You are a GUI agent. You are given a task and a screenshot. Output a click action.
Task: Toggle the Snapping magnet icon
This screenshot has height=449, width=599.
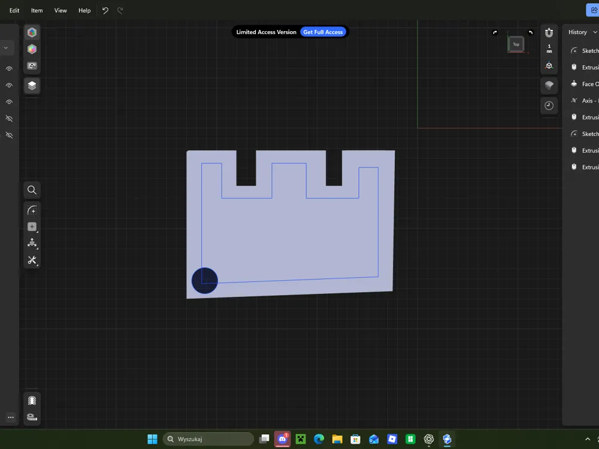tap(549, 33)
